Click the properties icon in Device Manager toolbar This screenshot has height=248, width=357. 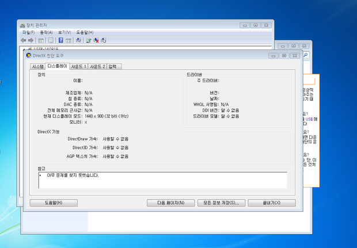tap(50, 40)
